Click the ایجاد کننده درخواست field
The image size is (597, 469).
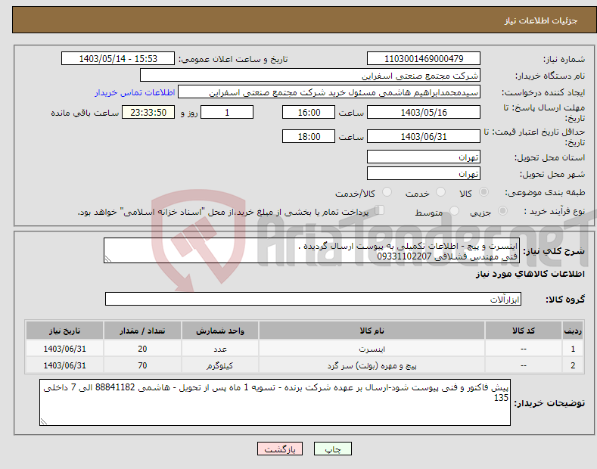point(329,92)
